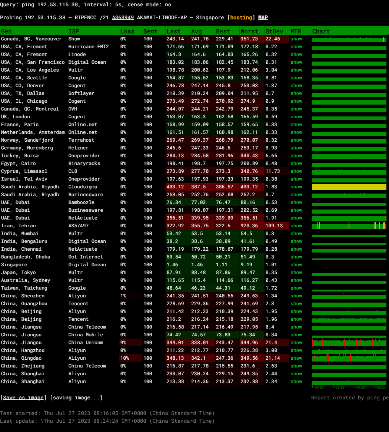Viewport: 389px width, 432px height.
Task: Show MTR for Shenzhen Aliyun row
Action: (x=296, y=296)
